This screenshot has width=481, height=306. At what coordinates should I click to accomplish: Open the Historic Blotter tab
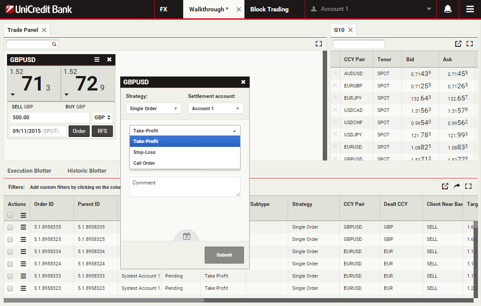[x=87, y=170]
